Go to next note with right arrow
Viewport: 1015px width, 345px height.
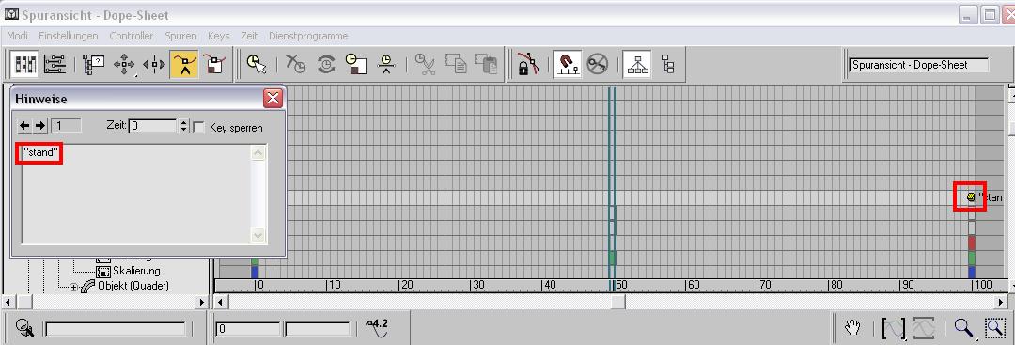pyautogui.click(x=40, y=126)
